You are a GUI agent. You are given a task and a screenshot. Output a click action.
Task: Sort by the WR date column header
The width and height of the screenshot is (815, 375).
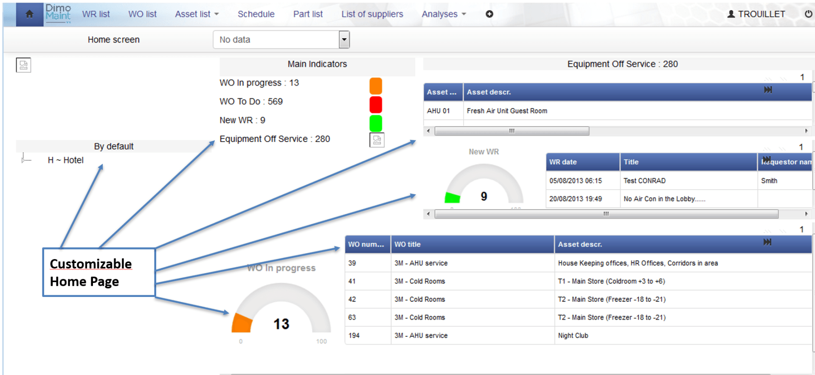point(582,162)
